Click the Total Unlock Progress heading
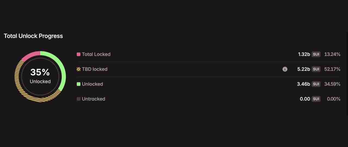This screenshot has height=147, width=348. (33, 36)
